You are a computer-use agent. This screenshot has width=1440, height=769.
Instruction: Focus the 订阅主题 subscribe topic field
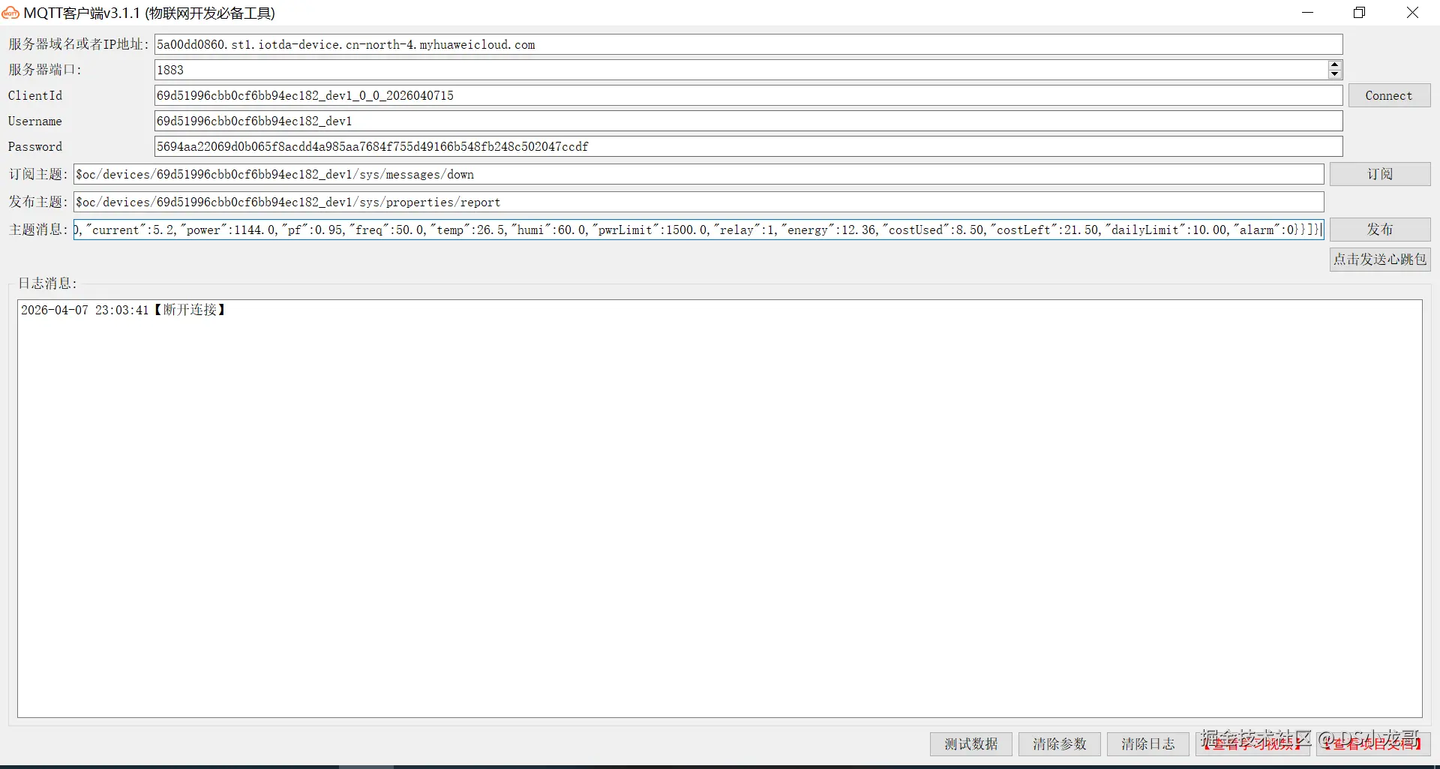pyautogui.click(x=699, y=174)
